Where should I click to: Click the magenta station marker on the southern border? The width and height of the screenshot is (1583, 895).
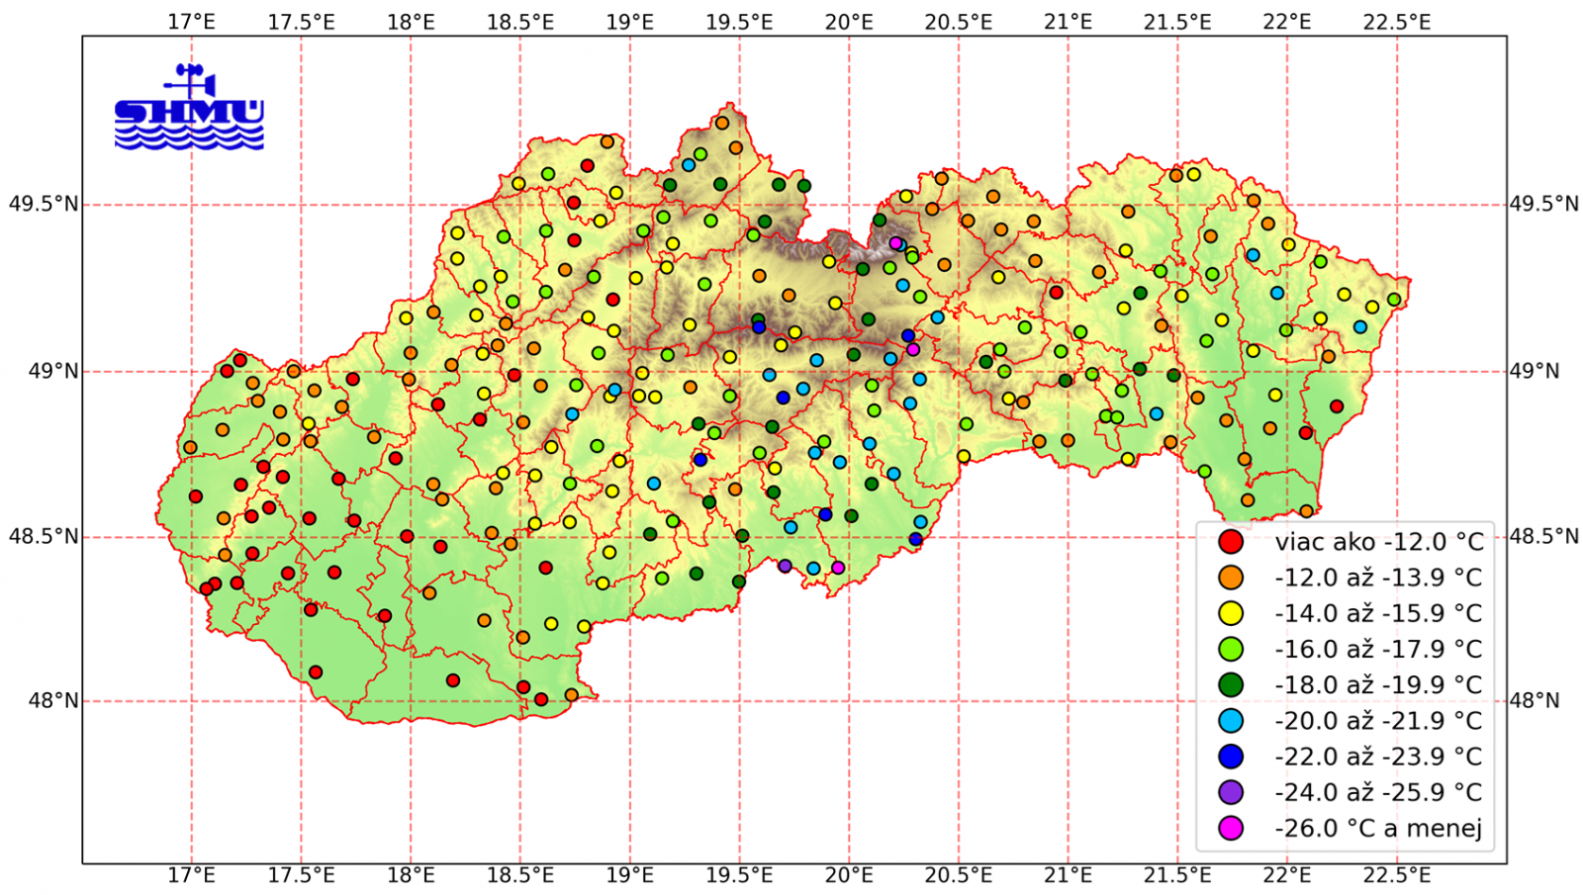[838, 568]
